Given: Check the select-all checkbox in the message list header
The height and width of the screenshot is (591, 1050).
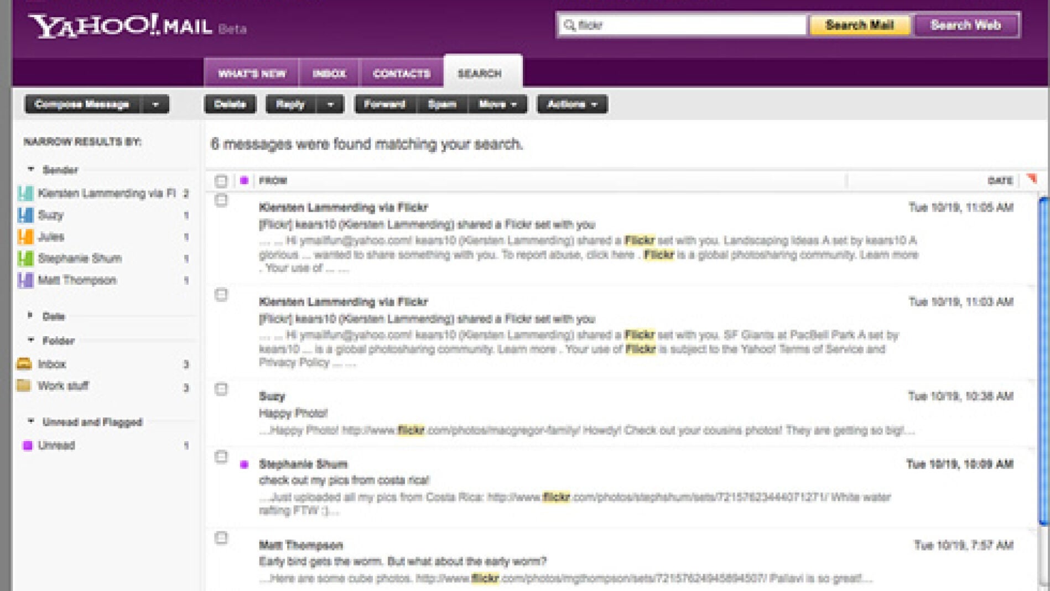Looking at the screenshot, I should click(220, 180).
